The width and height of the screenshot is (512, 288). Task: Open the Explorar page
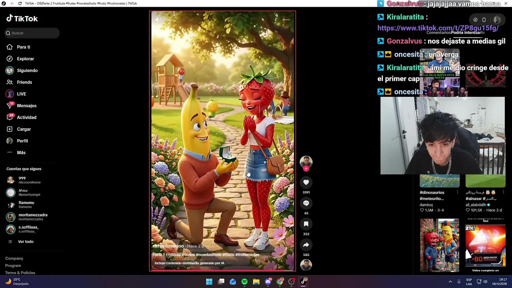(x=20, y=59)
